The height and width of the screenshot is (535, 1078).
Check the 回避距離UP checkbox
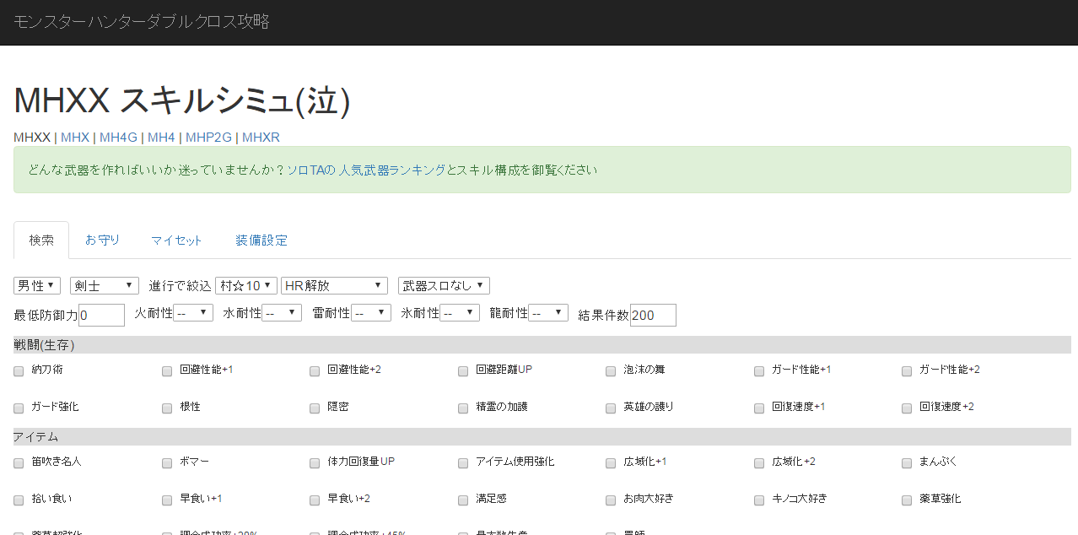pos(463,371)
